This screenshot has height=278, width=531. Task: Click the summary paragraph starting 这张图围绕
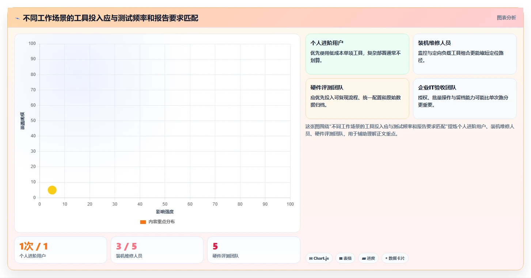point(410,130)
